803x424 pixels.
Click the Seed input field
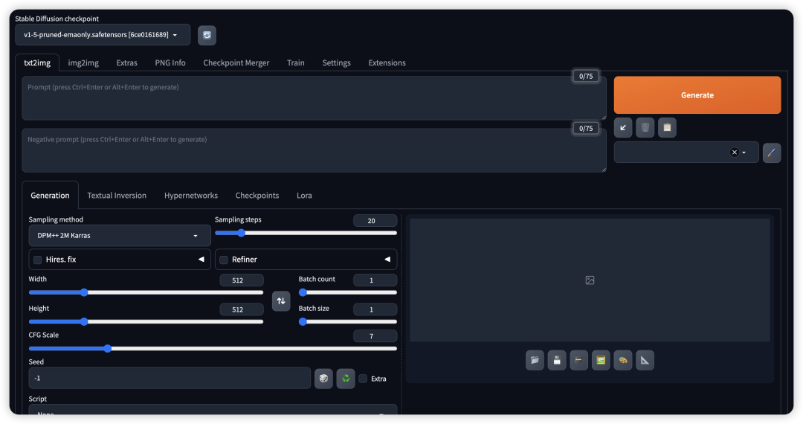(170, 378)
